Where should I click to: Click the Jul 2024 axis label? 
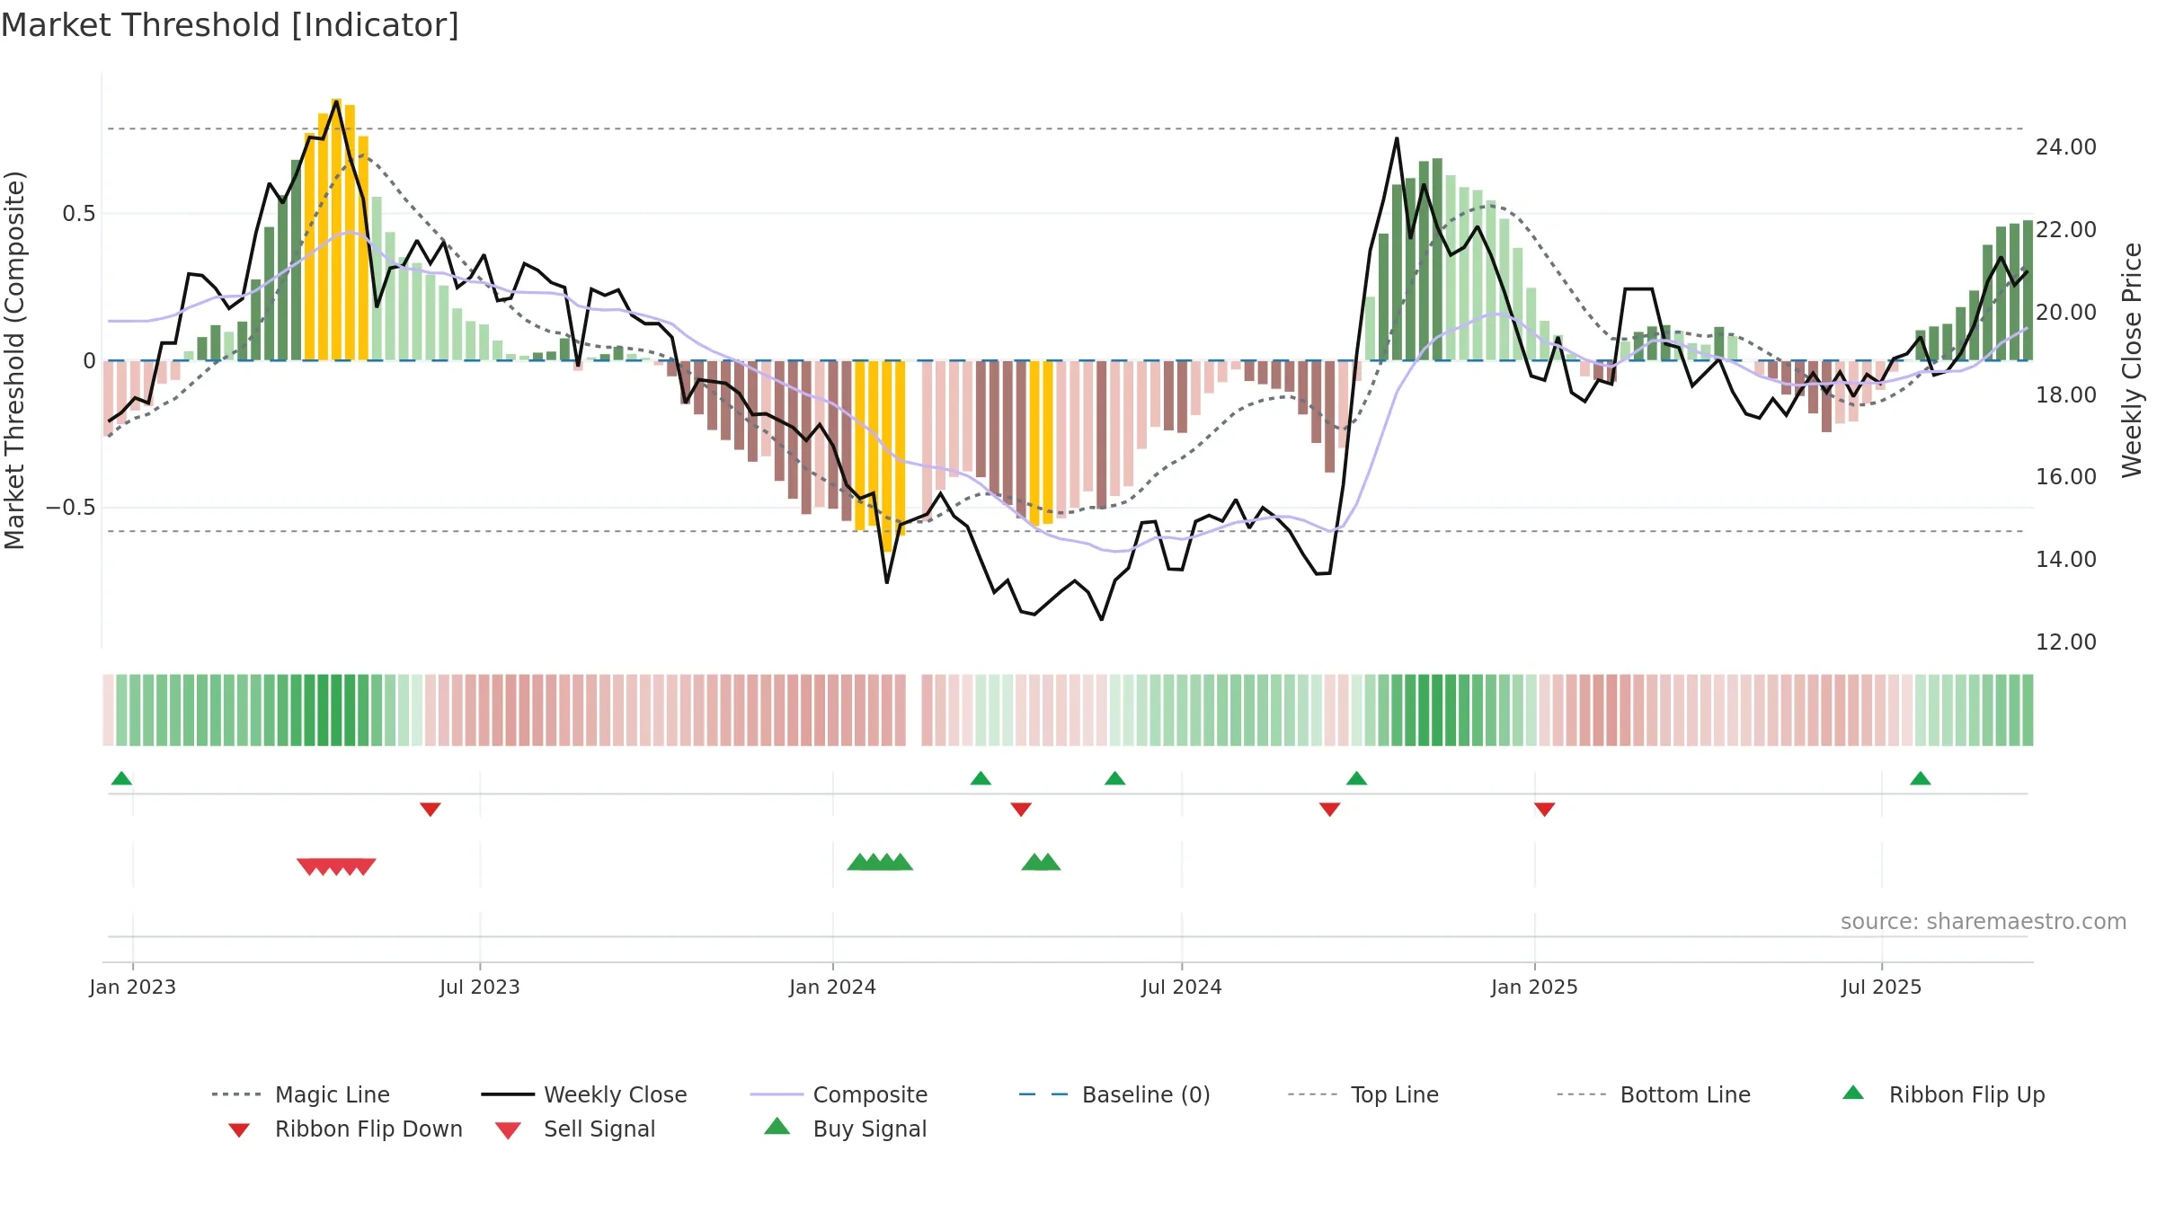coord(1182,987)
